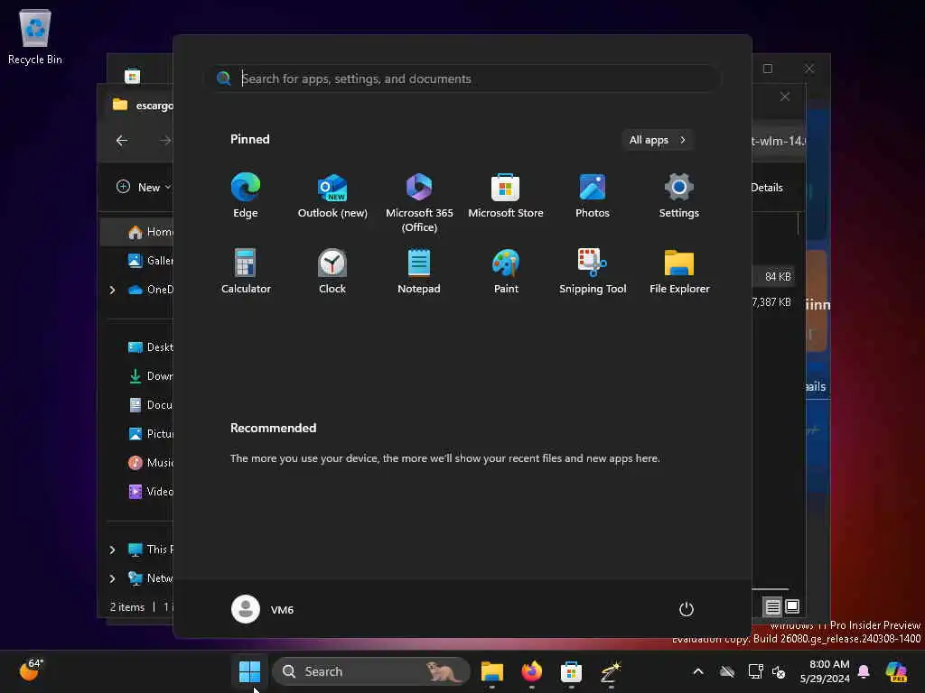Switch Explorer to large thumbnails view
925x693 pixels.
[792, 605]
